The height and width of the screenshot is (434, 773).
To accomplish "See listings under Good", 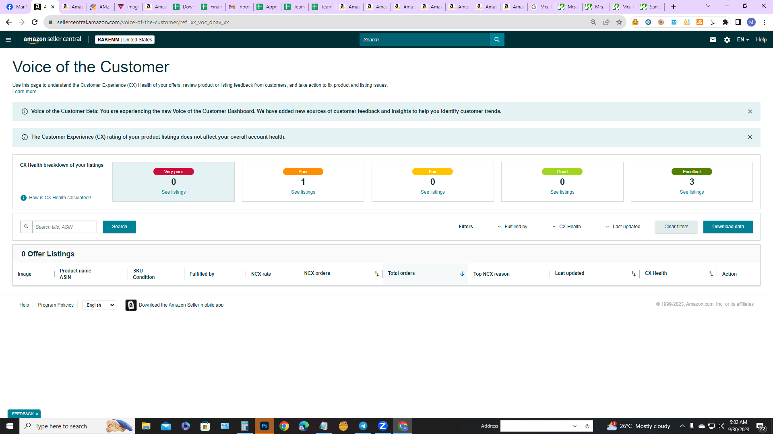I will [562, 192].
